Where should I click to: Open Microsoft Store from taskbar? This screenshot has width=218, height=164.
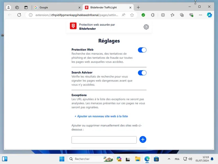click(x=156, y=159)
